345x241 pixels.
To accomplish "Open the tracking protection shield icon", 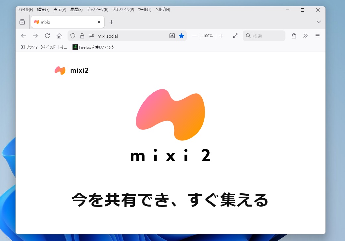I will (73, 36).
